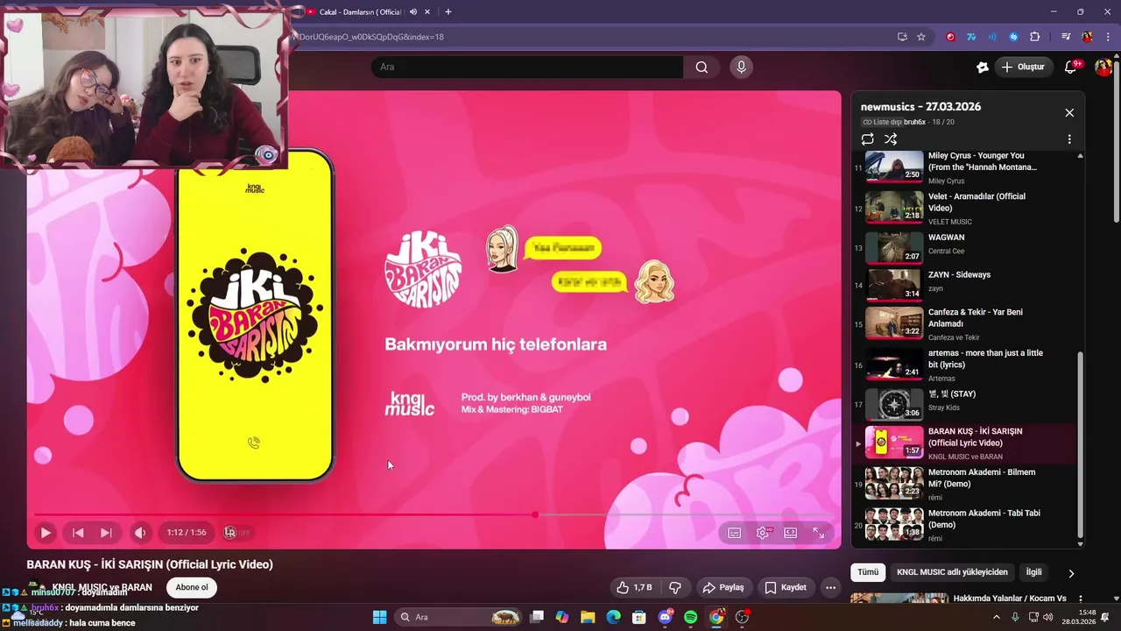Viewport: 1121px width, 631px height.
Task: Mute the video volume
Action: click(140, 532)
